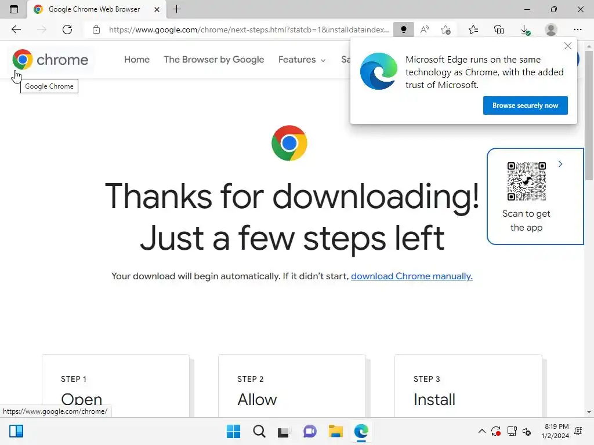Show hidden tray icons chevron
594x445 pixels.
pyautogui.click(x=481, y=431)
